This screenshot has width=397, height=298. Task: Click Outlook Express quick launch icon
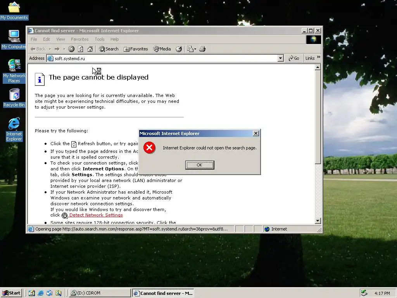coord(49,293)
